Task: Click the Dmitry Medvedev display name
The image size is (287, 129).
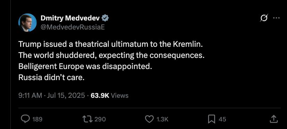Action: point(70,18)
